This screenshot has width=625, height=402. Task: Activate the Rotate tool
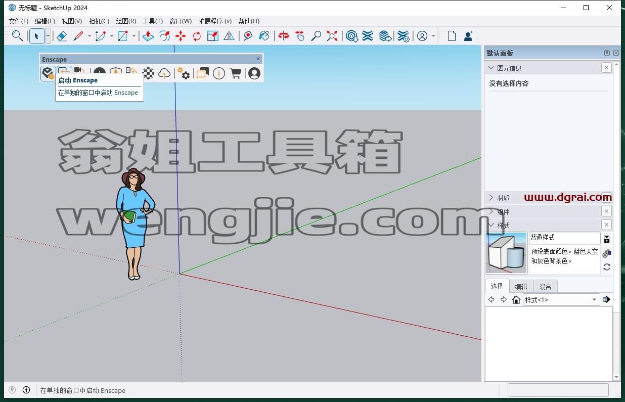[x=197, y=36]
